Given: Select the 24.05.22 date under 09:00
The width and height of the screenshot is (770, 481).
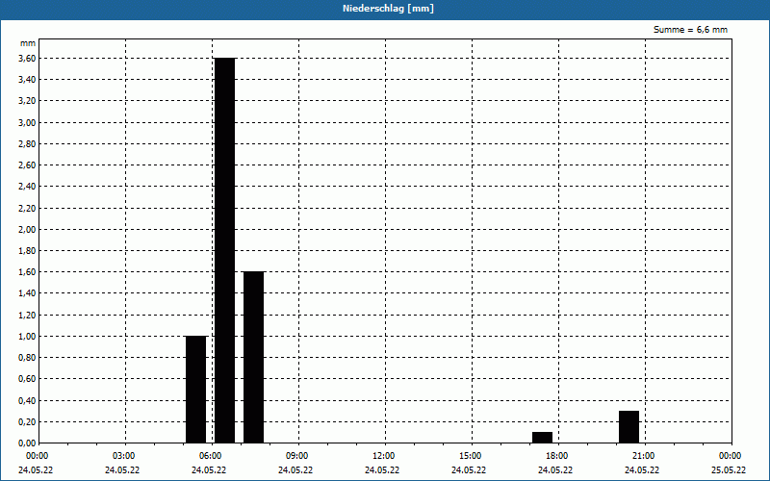Looking at the screenshot, I should [x=295, y=470].
